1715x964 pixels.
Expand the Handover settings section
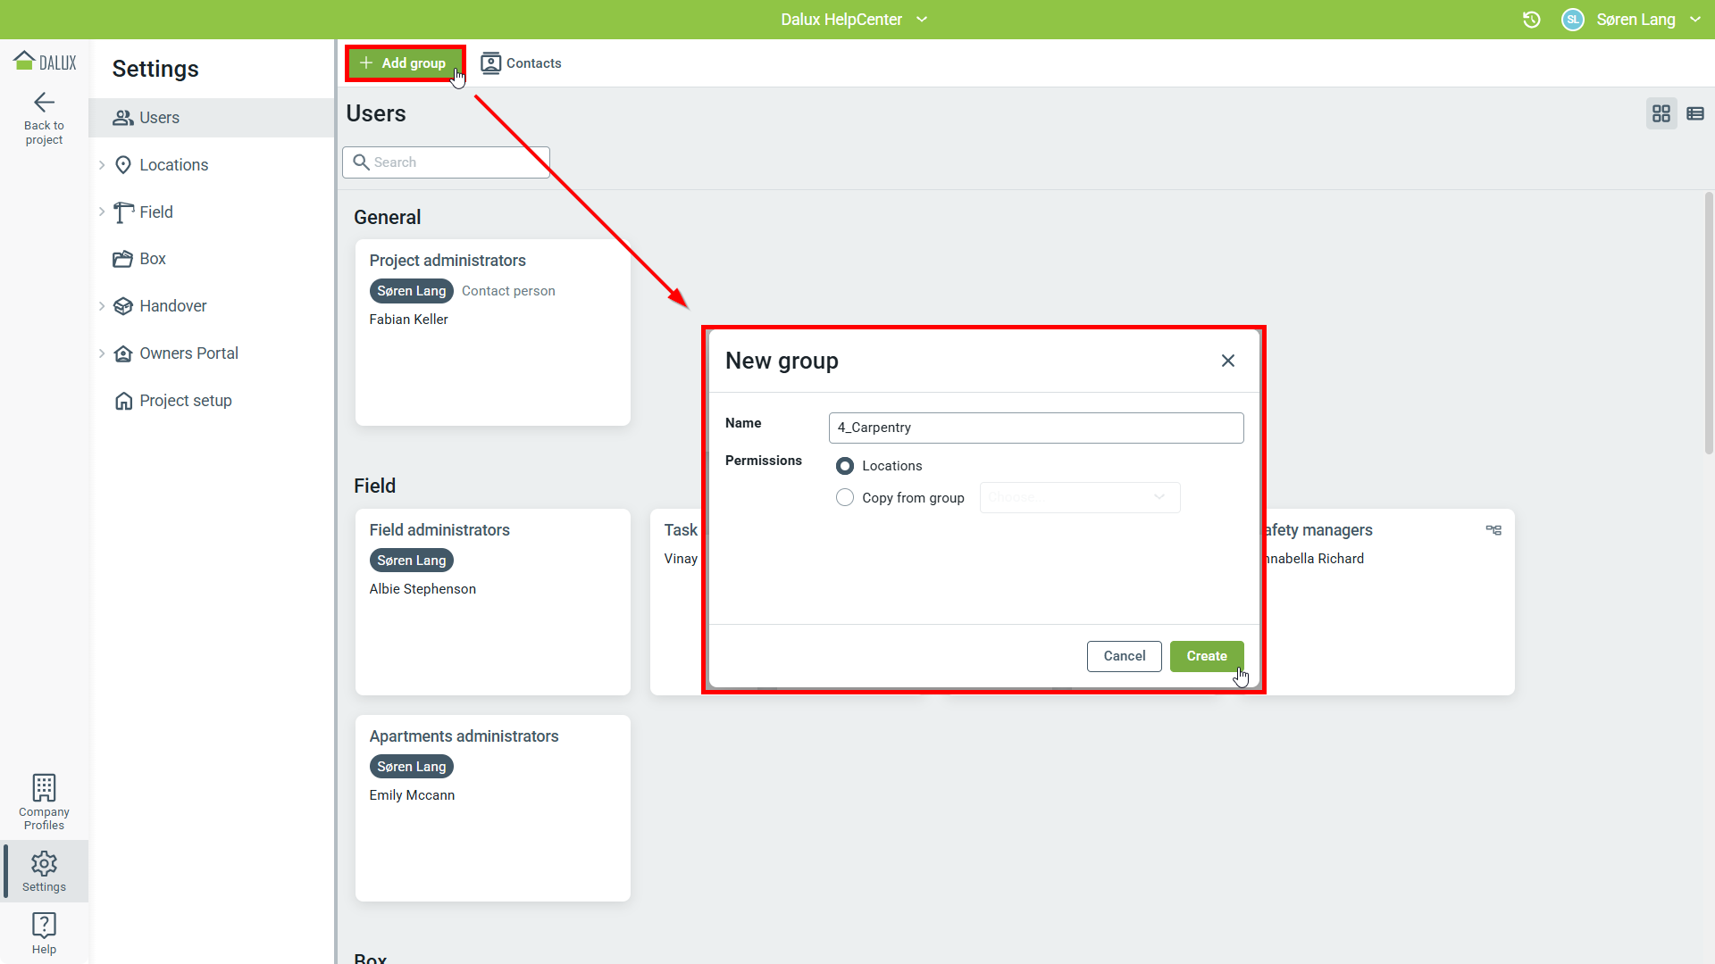click(x=102, y=306)
